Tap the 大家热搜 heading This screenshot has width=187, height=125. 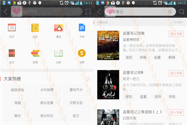tap(12, 79)
